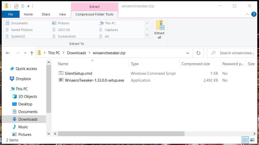
Task: Click winaerotweaker.zip in the address breadcrumb
Action: coord(109,53)
